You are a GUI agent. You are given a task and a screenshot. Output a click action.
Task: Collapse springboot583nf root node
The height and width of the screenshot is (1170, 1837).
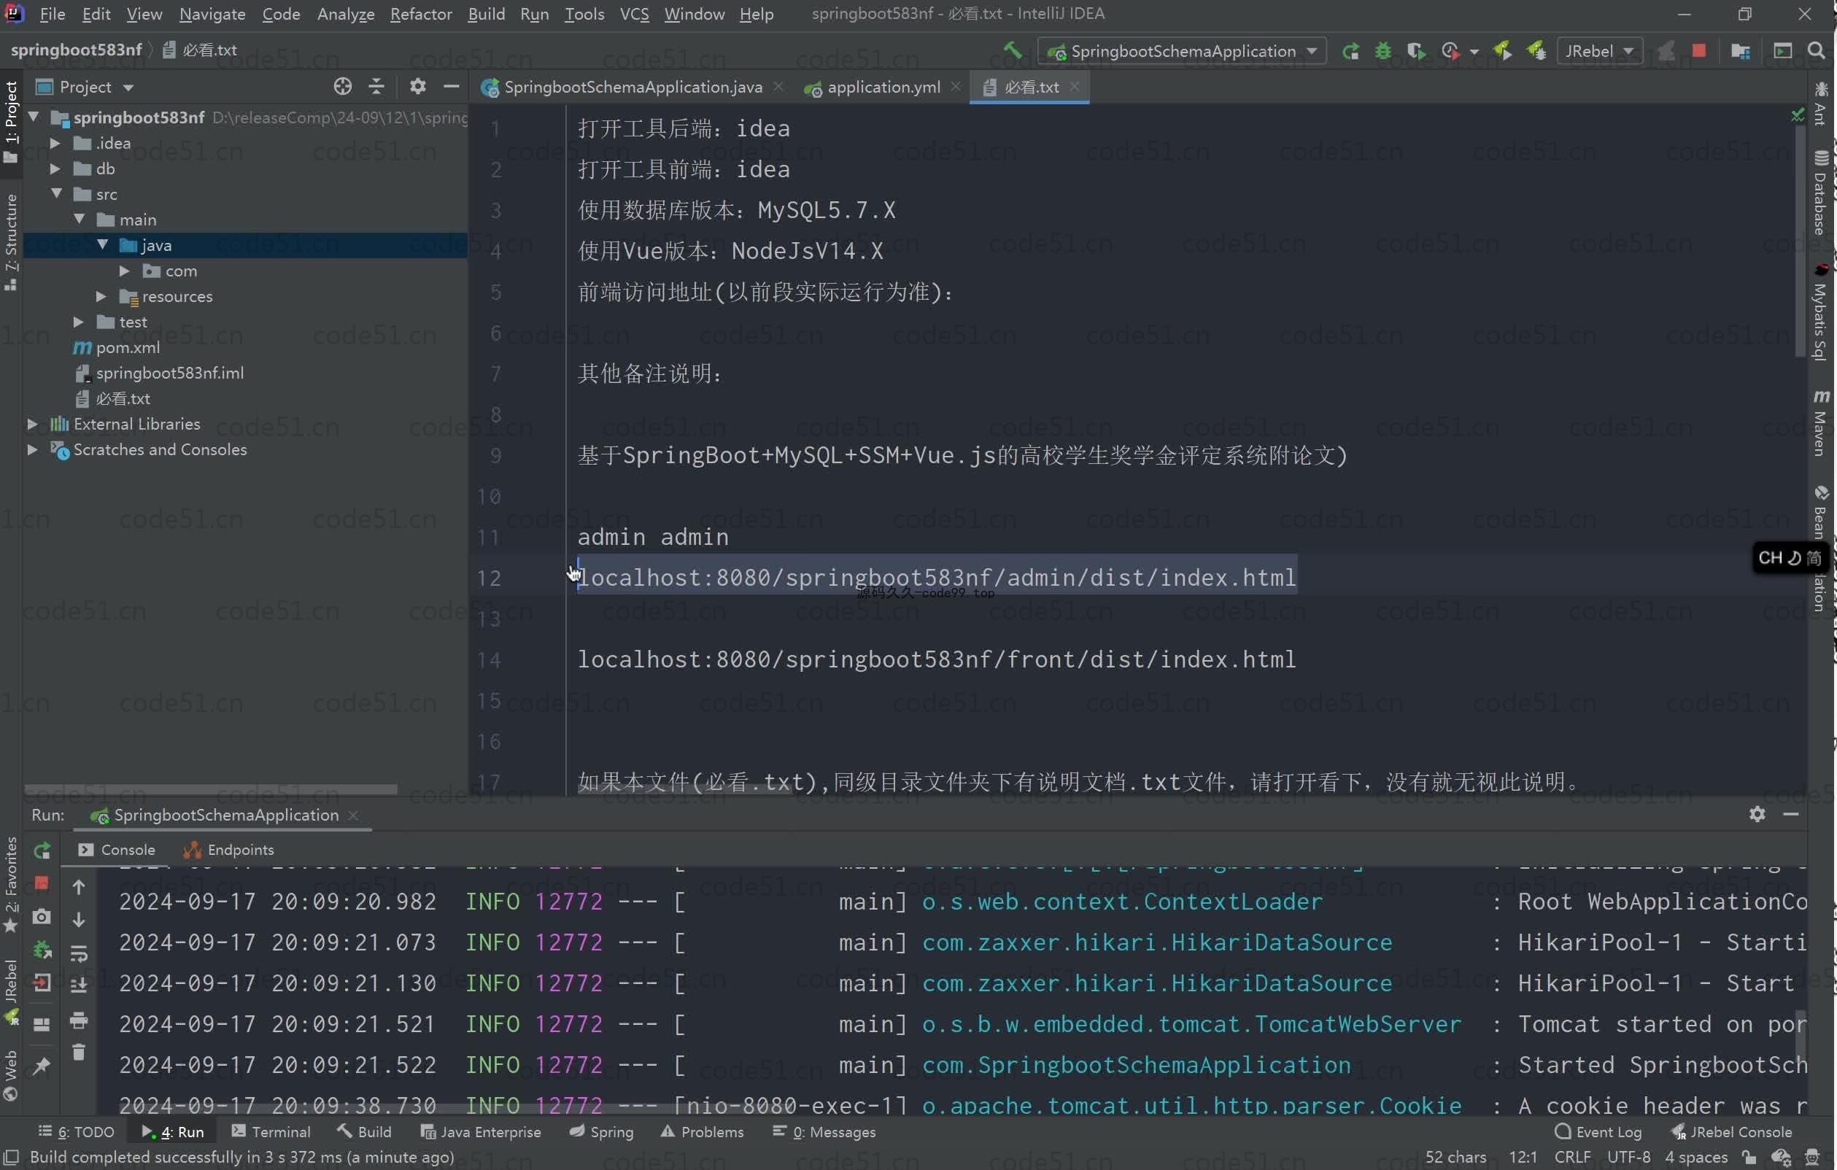34,117
